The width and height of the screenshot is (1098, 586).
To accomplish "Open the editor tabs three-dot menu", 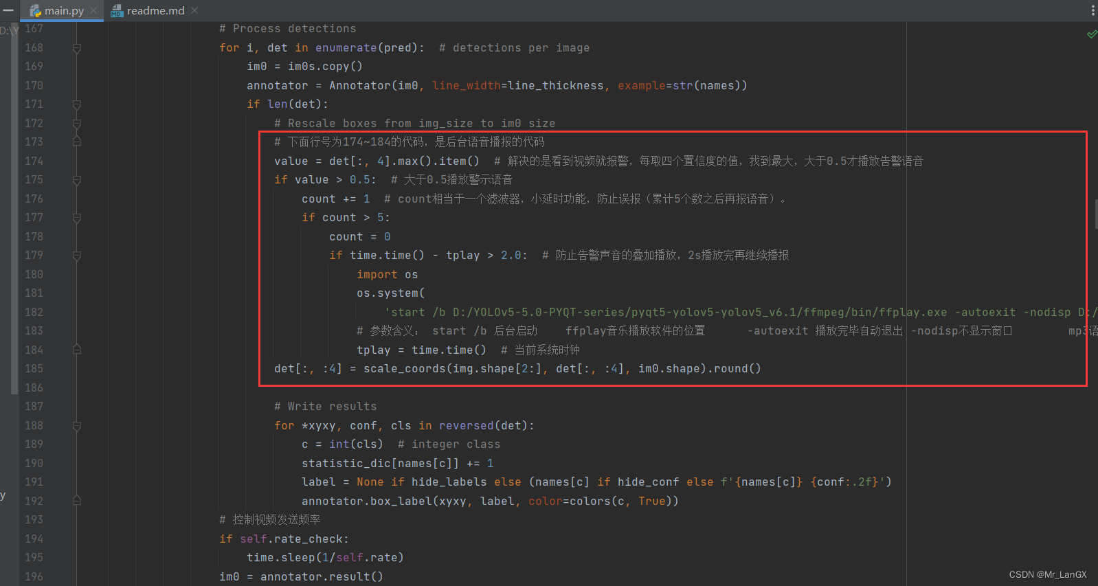I will click(1093, 10).
